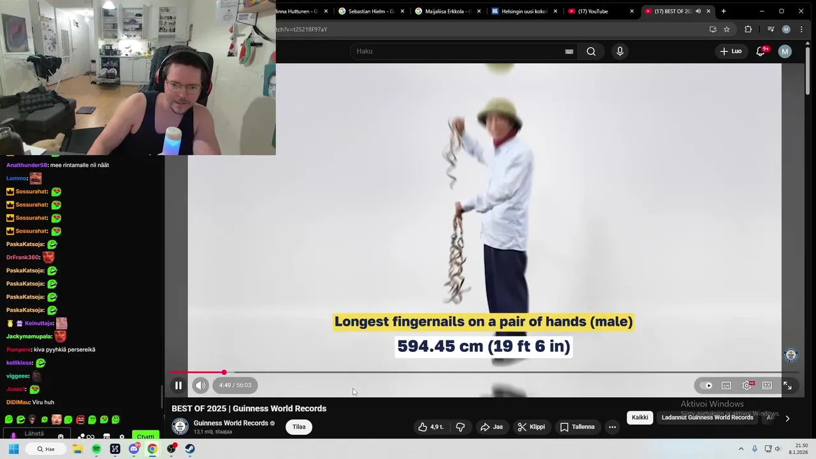Switch to 'Maijaliisa Erkkola' browser tab

(446, 11)
